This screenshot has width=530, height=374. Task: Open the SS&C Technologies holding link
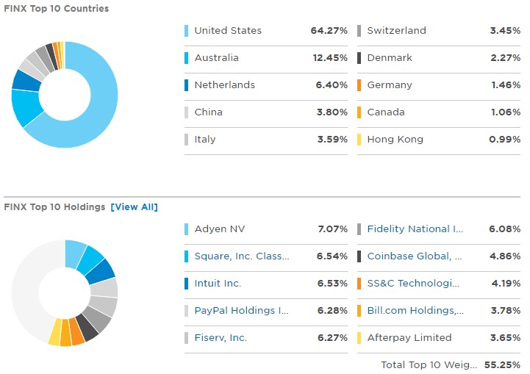point(413,283)
